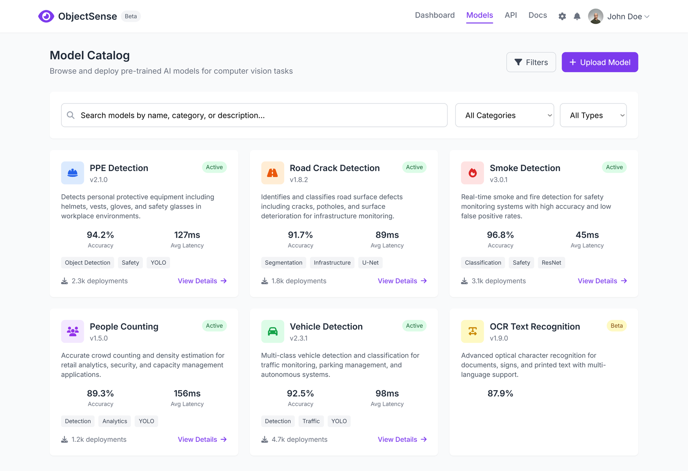Open the API section
Viewport: 688px width, 471px height.
(511, 15)
